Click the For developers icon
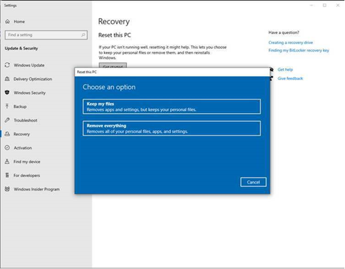This screenshot has width=345, height=269. (x=7, y=175)
